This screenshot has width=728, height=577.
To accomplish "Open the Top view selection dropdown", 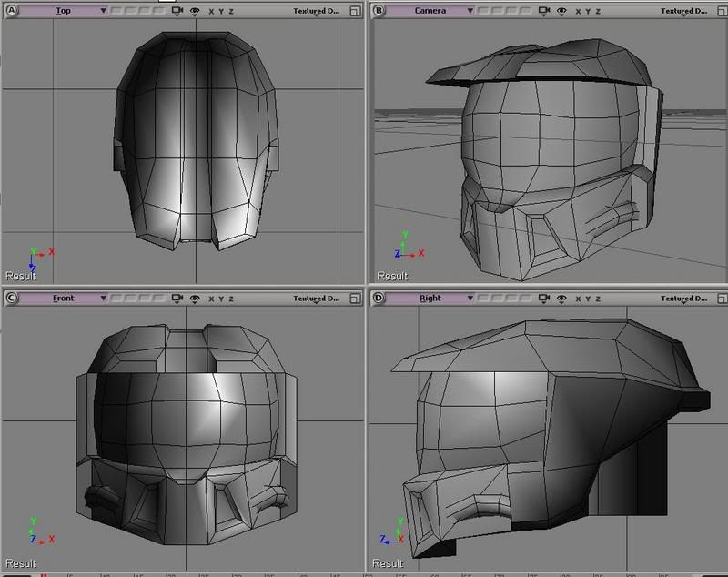I will (x=64, y=11).
